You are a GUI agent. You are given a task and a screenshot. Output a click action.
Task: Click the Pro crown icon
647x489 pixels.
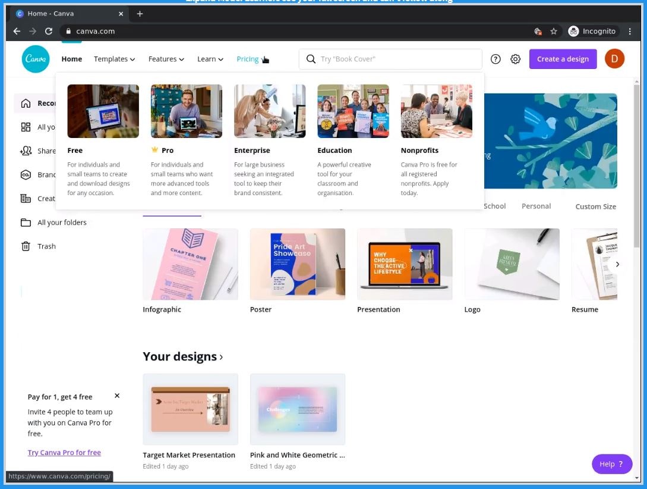tap(154, 150)
